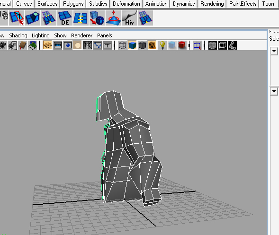Click the Extrude face shelf icon
Image resolution: width=279 pixels, height=235 pixels.
[x=33, y=18]
